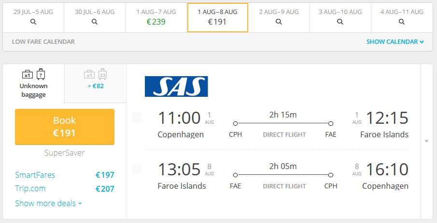Expand flight details with right-side chevron
This screenshot has width=437, height=223.
point(426,141)
